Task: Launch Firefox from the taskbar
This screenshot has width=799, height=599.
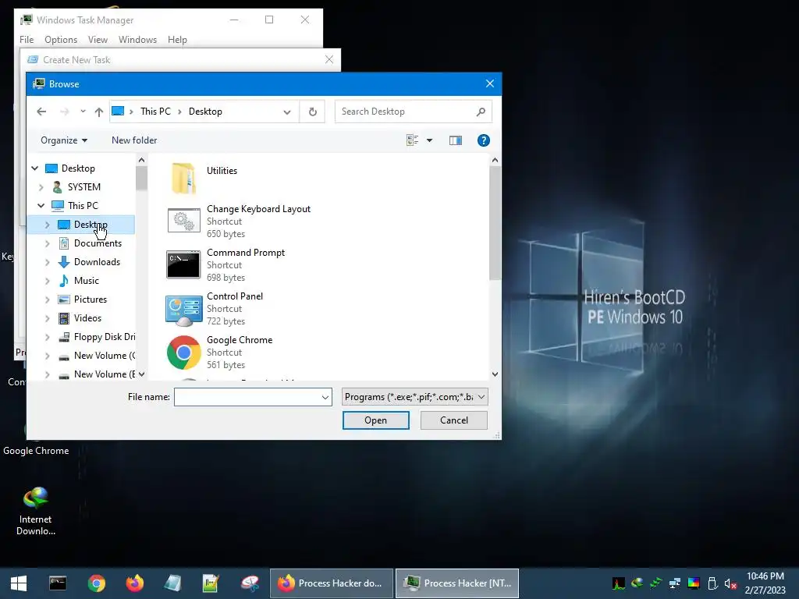Action: pyautogui.click(x=134, y=583)
